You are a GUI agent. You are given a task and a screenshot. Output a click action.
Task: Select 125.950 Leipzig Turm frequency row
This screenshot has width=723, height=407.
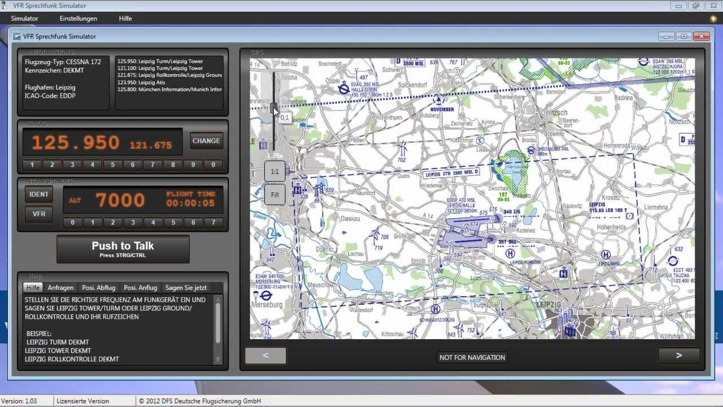click(x=160, y=61)
